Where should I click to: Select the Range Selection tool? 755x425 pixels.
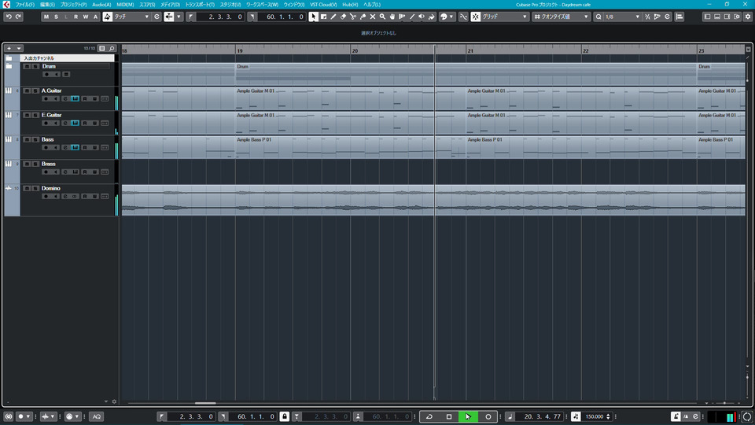[x=323, y=17]
